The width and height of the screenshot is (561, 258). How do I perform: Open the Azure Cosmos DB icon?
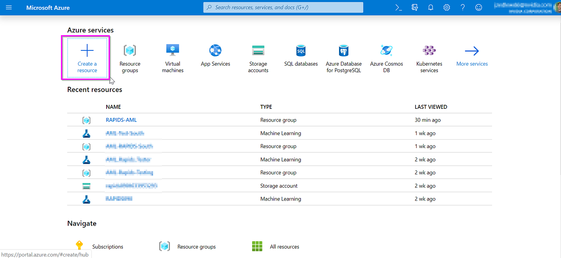386,50
